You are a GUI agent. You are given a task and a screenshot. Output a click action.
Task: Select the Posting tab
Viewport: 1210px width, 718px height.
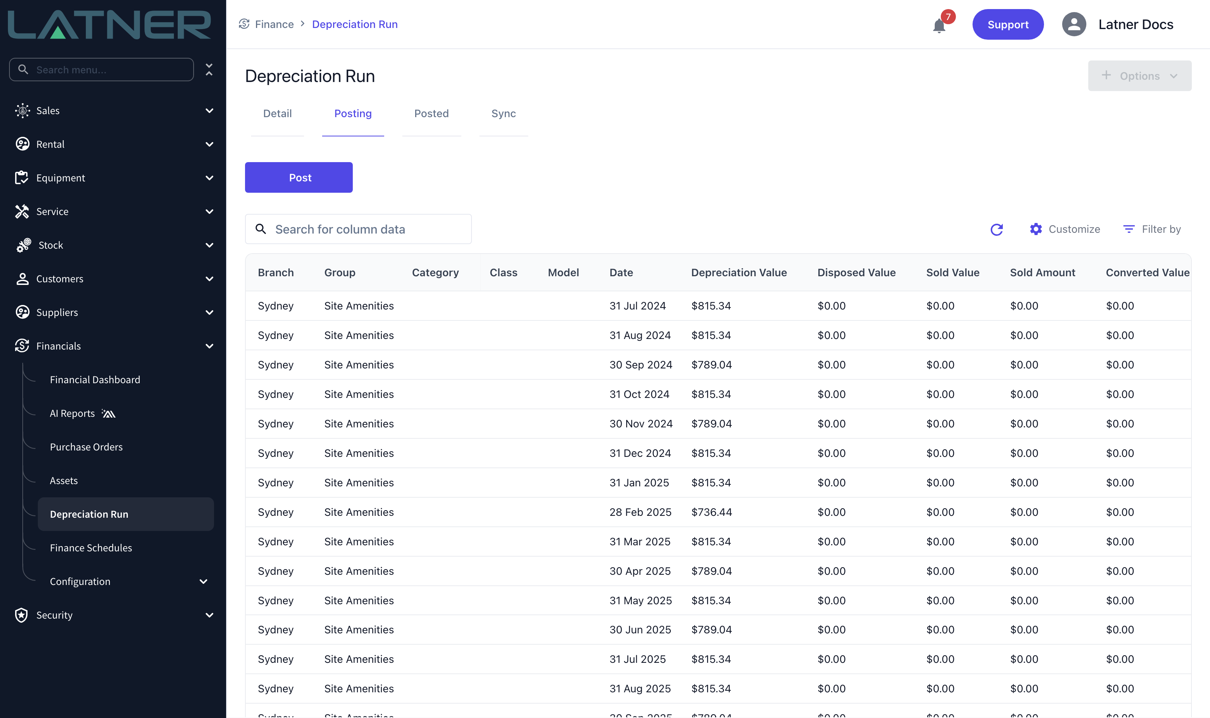(353, 114)
